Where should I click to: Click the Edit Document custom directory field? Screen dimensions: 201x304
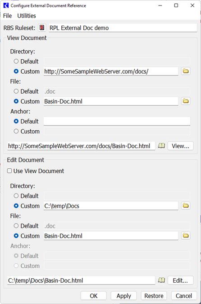coord(111,206)
